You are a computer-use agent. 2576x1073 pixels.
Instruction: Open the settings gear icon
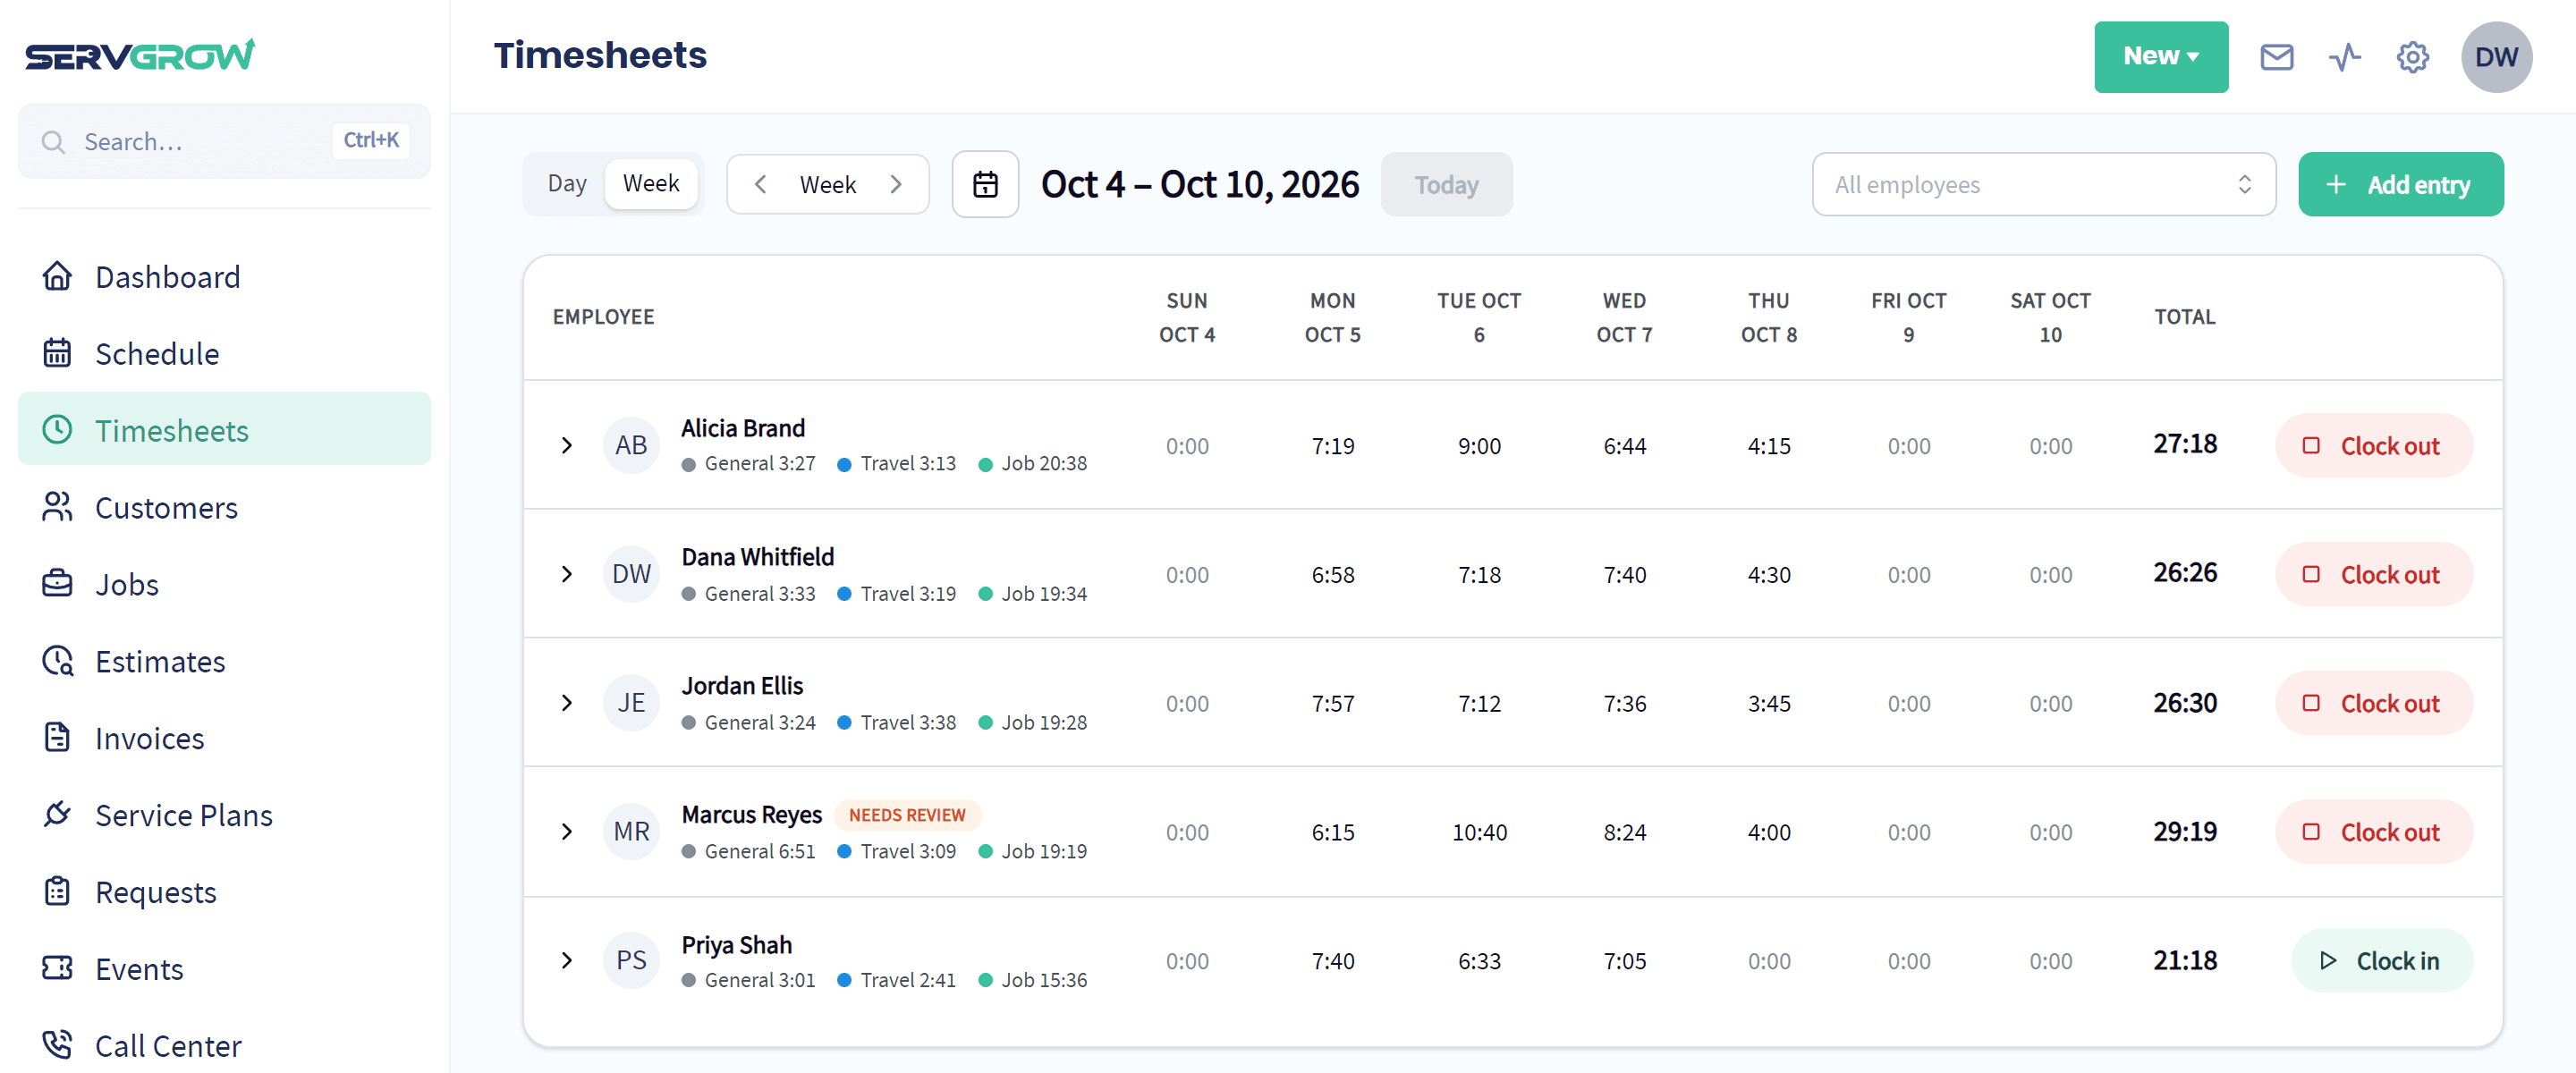click(x=2412, y=57)
